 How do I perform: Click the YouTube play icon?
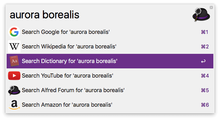point(14,76)
